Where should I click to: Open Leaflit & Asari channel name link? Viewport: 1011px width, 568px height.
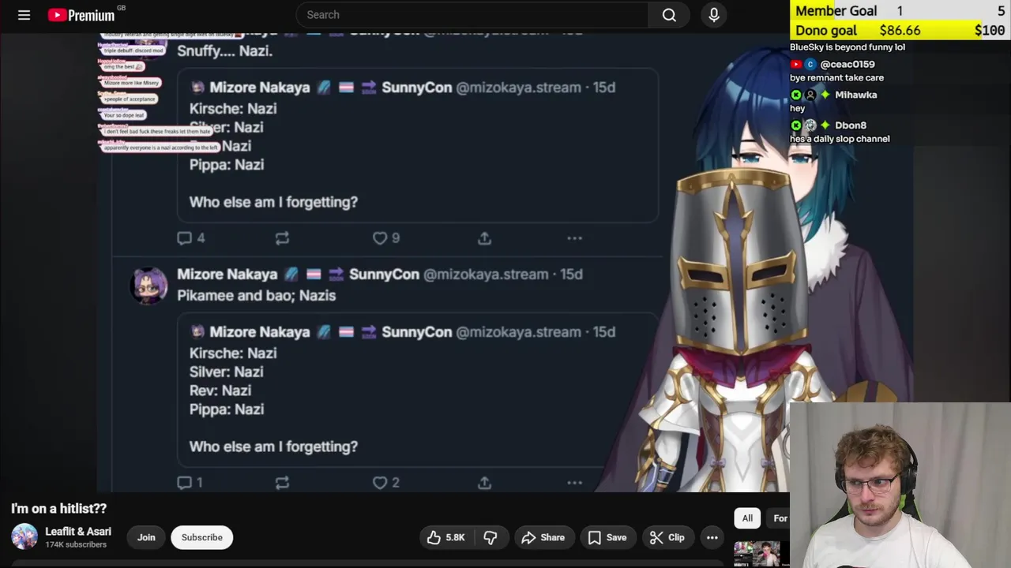click(78, 532)
